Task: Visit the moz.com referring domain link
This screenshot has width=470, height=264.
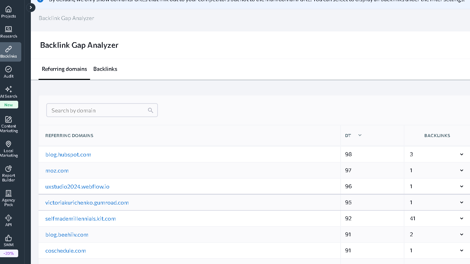Action: pos(57,170)
